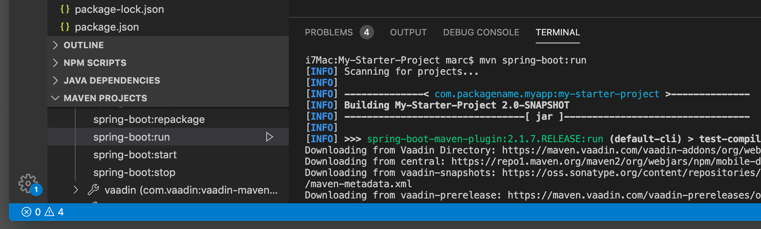The width and height of the screenshot is (761, 229).
Task: Click the '[ jar ]' packaging line
Action: tap(544, 117)
